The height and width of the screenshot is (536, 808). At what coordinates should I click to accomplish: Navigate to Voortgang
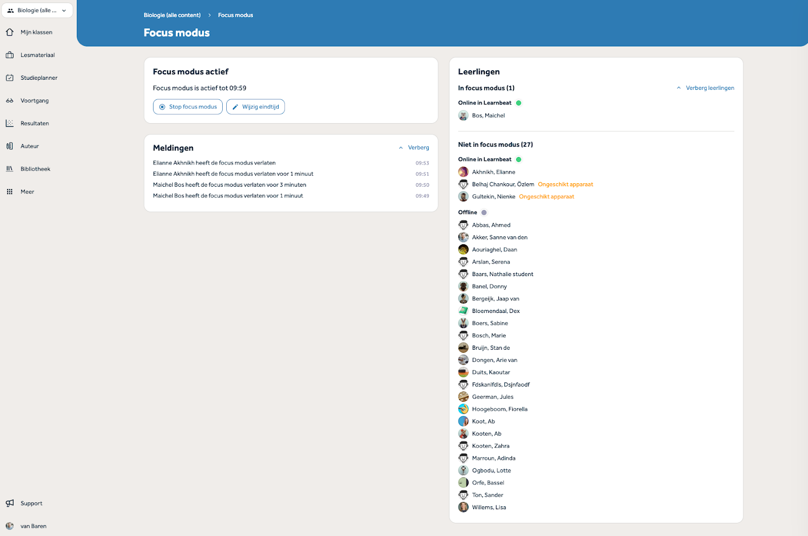pos(35,100)
